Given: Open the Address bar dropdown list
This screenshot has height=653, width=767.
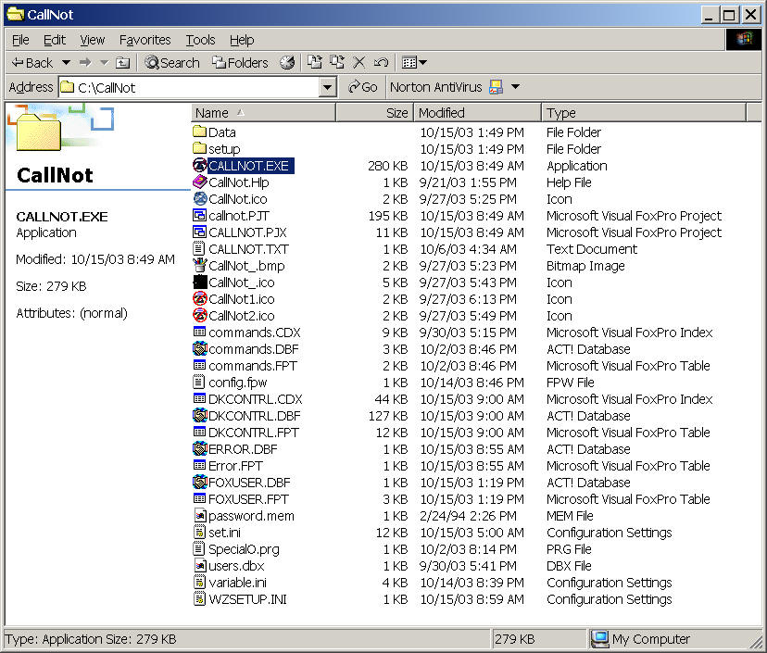Looking at the screenshot, I should point(327,88).
